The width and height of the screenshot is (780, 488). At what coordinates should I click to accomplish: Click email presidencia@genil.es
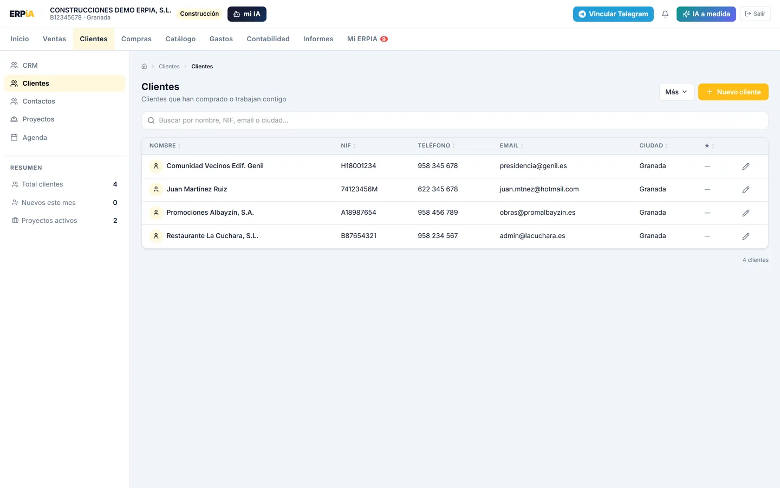click(533, 166)
